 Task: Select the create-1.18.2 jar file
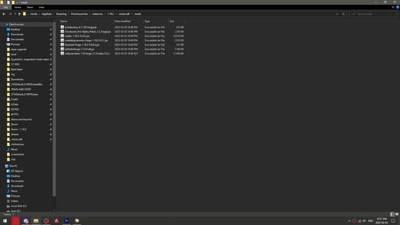pyautogui.click(x=77, y=36)
